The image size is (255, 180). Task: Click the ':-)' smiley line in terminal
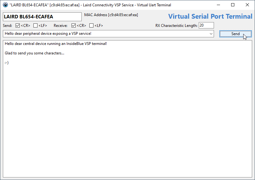[x=7, y=63]
